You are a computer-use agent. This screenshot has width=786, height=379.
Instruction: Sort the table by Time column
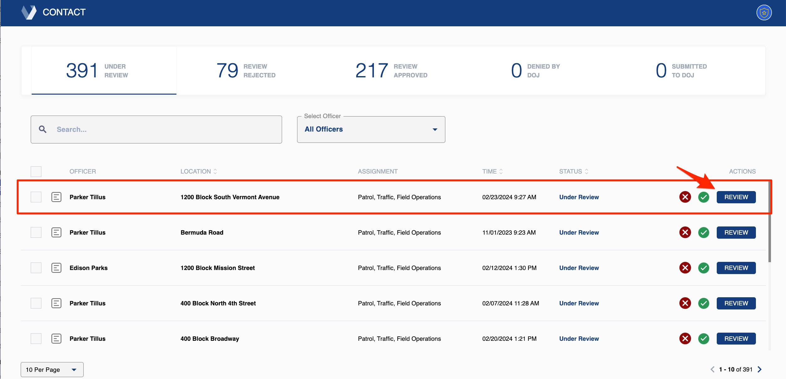[492, 171]
